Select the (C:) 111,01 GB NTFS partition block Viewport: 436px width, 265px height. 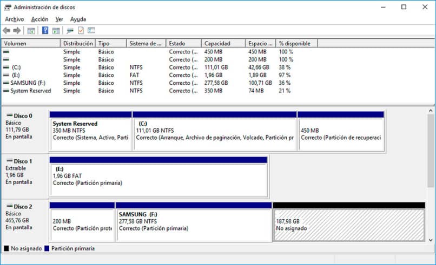click(x=215, y=132)
